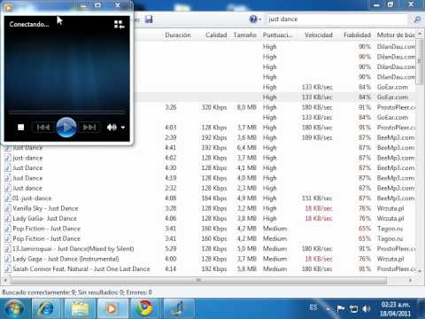Sort results by Fiabilidad column

357,35
